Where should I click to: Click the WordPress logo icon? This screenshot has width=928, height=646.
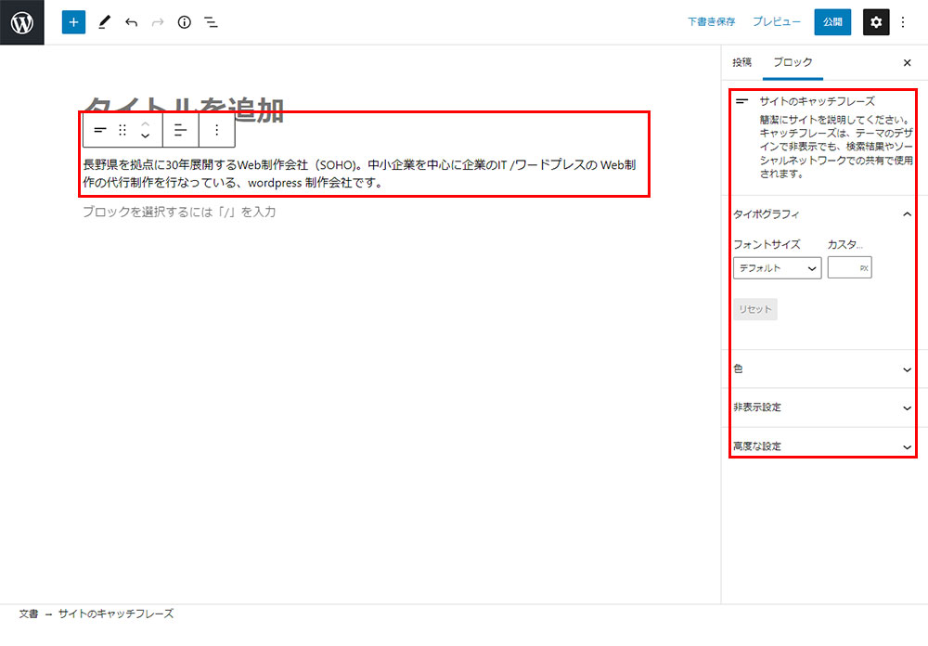22,22
